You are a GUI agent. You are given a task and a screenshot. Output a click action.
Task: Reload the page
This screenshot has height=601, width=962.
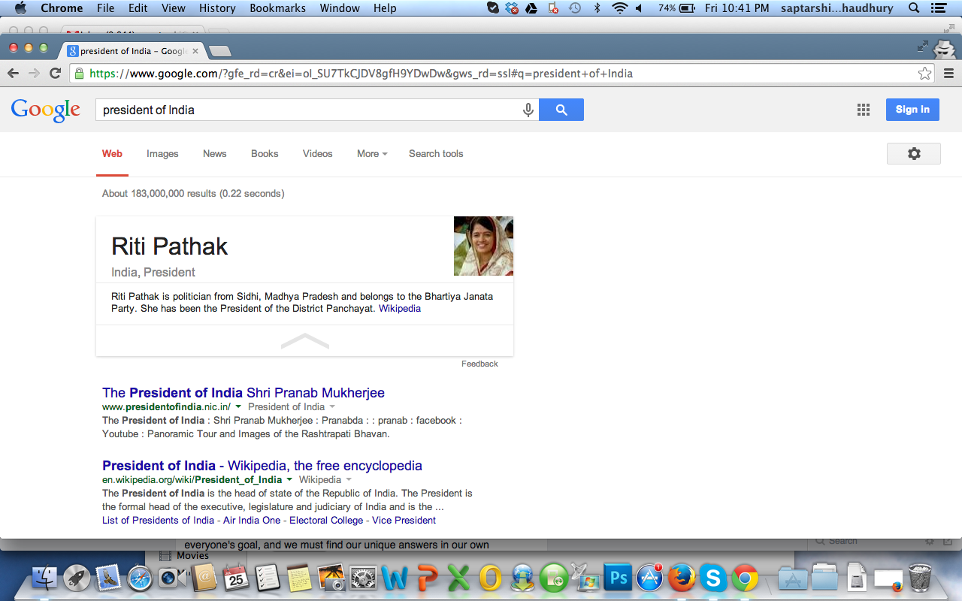click(55, 74)
